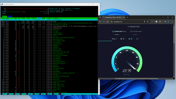This screenshot has height=99, width=176.
Task: Select the ksoftirqd/0 process row
Action: coord(49,20)
